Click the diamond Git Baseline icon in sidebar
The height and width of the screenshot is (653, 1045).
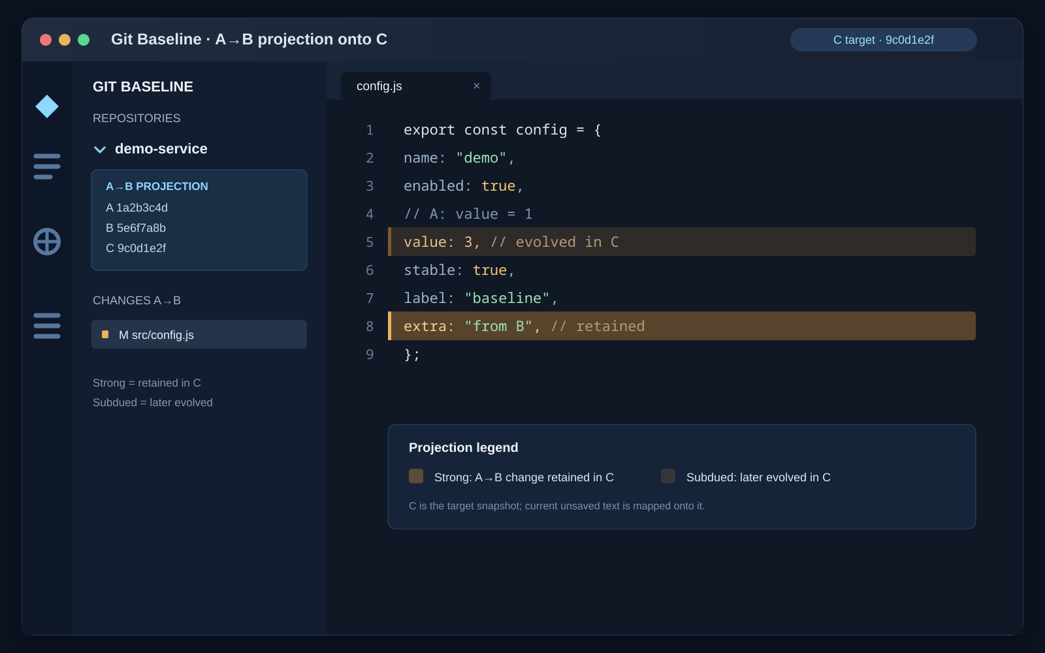[x=47, y=106]
